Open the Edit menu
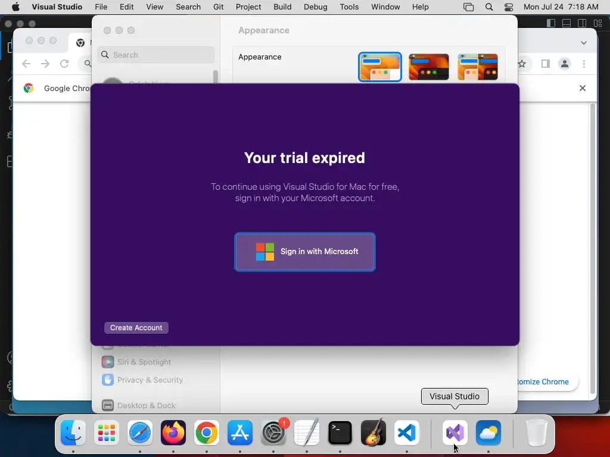 click(x=126, y=7)
